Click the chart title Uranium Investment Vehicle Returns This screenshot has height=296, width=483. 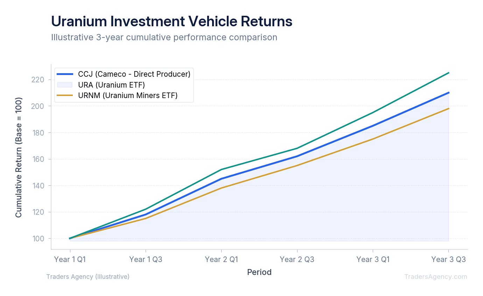click(x=171, y=21)
